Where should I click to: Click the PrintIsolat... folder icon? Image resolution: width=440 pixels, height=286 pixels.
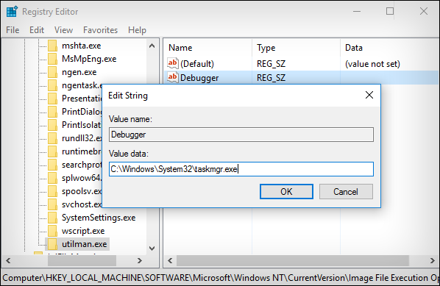click(52, 125)
